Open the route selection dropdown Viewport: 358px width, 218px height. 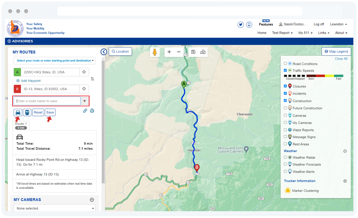click(54, 60)
